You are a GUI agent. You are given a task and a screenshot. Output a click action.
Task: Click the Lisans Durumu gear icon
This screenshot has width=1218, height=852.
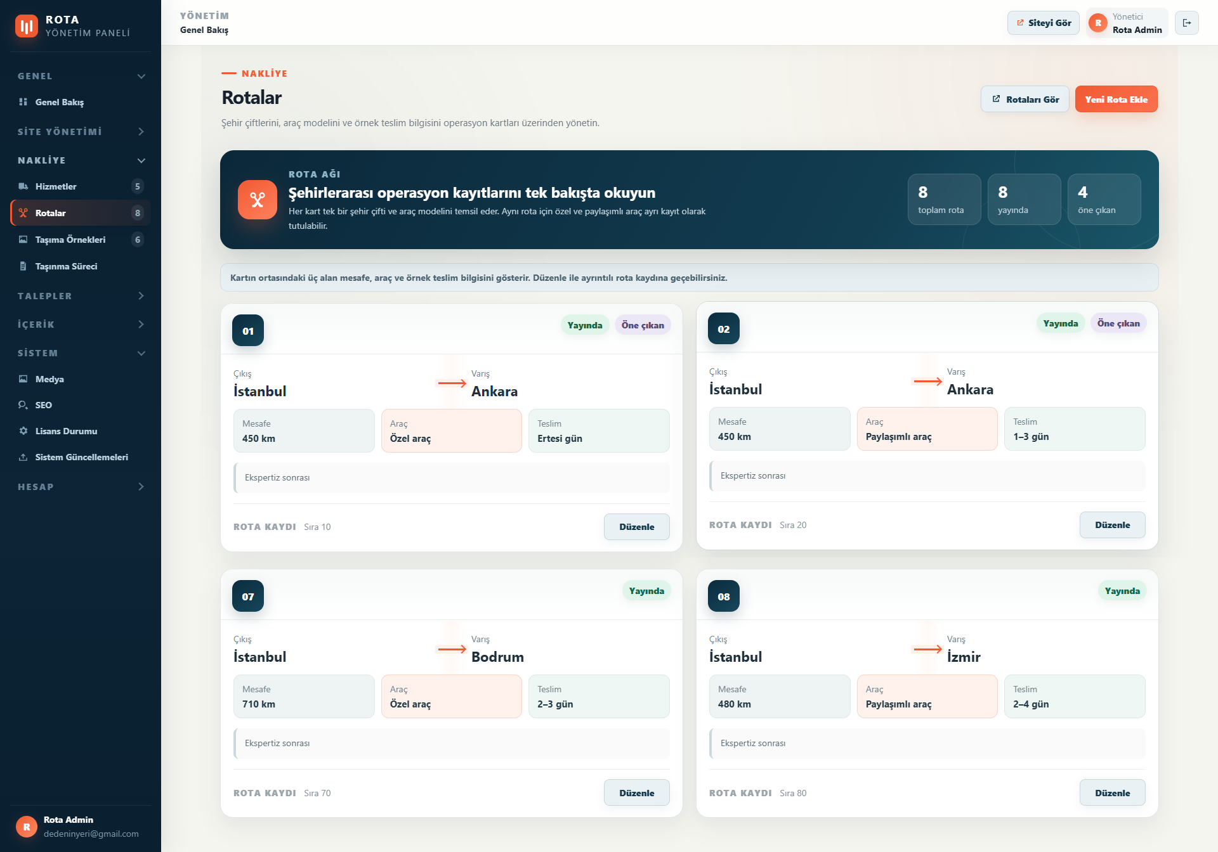coord(23,431)
